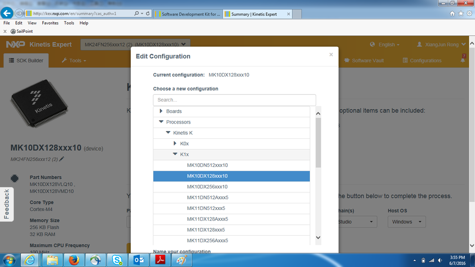The height and width of the screenshot is (267, 475).
Task: Open Internet Explorer from the taskbar
Action: pos(29,260)
